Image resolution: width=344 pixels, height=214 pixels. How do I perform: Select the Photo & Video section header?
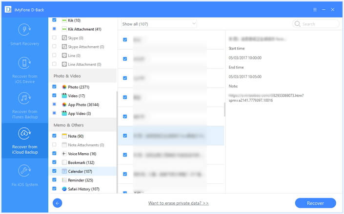[x=83, y=76]
